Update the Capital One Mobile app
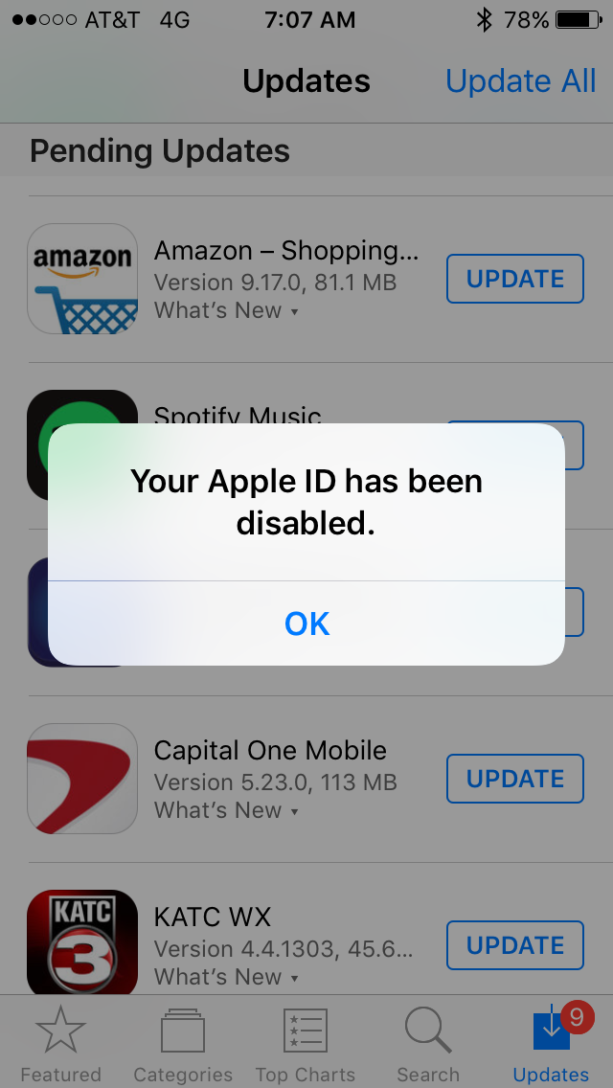 point(514,779)
